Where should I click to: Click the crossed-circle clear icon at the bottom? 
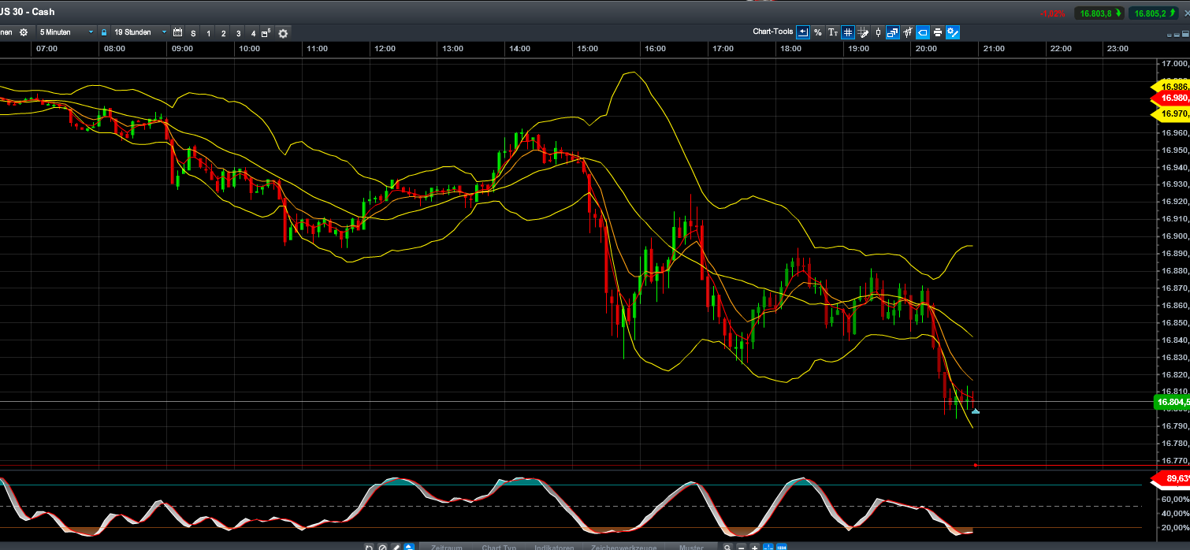pyautogui.click(x=382, y=547)
